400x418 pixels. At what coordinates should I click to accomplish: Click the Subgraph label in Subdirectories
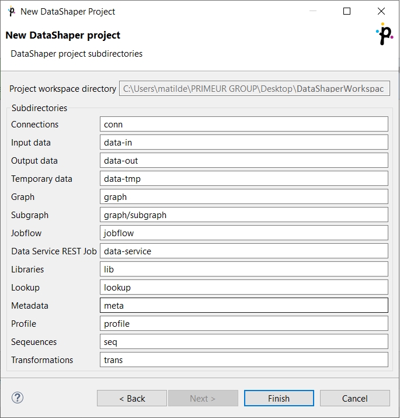[x=30, y=215]
